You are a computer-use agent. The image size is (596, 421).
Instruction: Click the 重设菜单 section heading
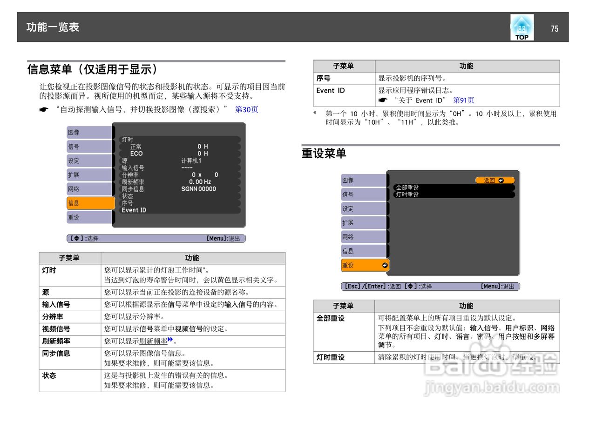(324, 153)
